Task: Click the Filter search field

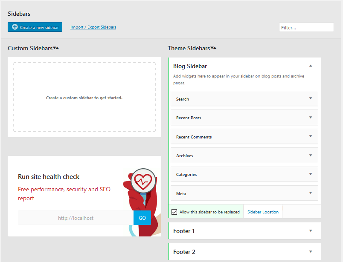Action: [x=306, y=27]
